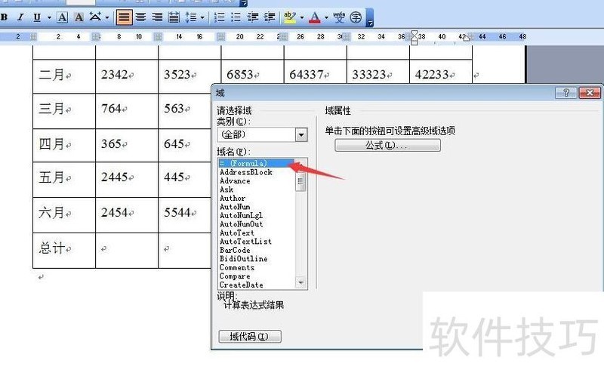Click field list scroll-down arrow

[x=300, y=283]
